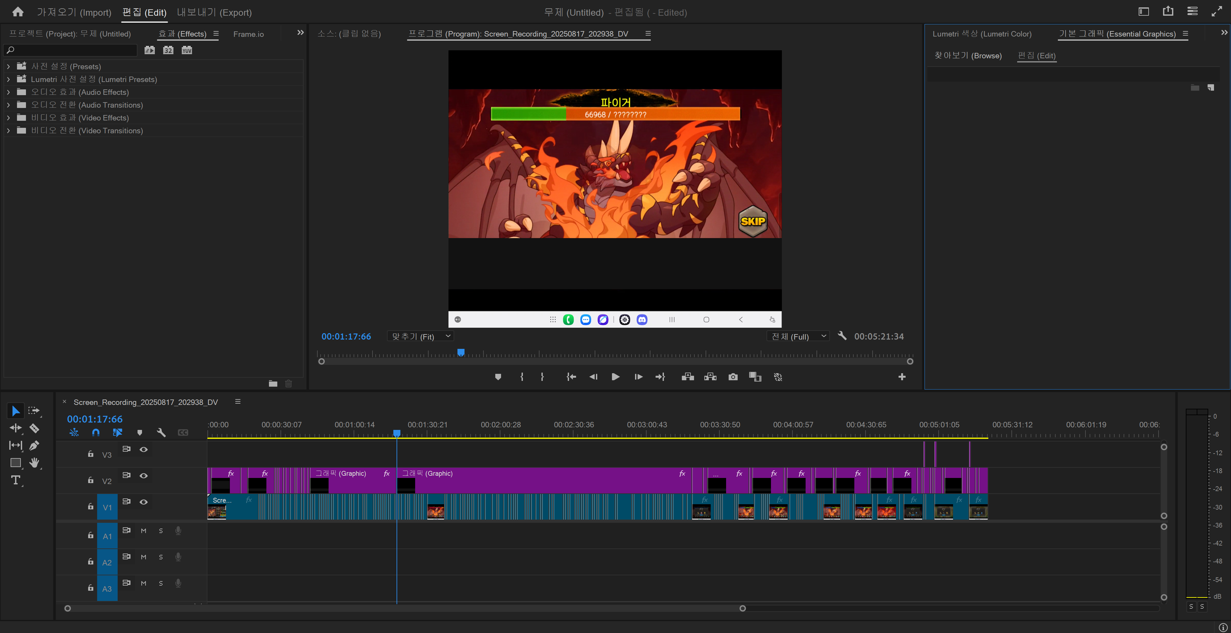Expand Video Transitions folder
1231x633 pixels.
point(8,131)
